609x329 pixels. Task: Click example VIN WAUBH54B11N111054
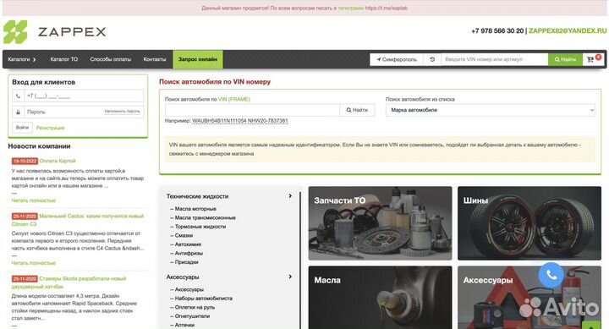point(219,121)
